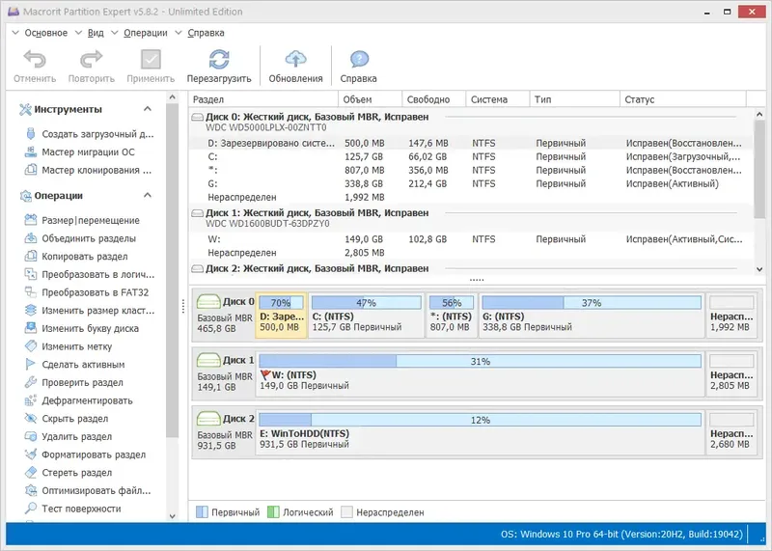Select the Изменить букву диска icon
Image resolution: width=772 pixels, height=551 pixels.
point(31,328)
